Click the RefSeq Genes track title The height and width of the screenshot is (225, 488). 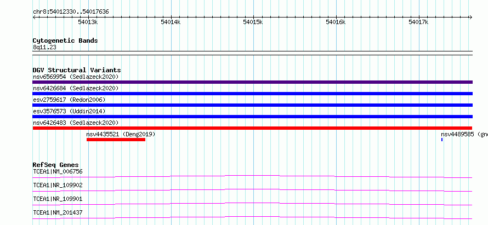coord(56,165)
